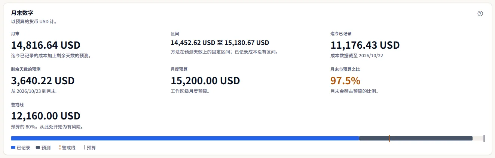Select the 月末数字 card title
This screenshot has width=495, height=158.
[x=22, y=13]
